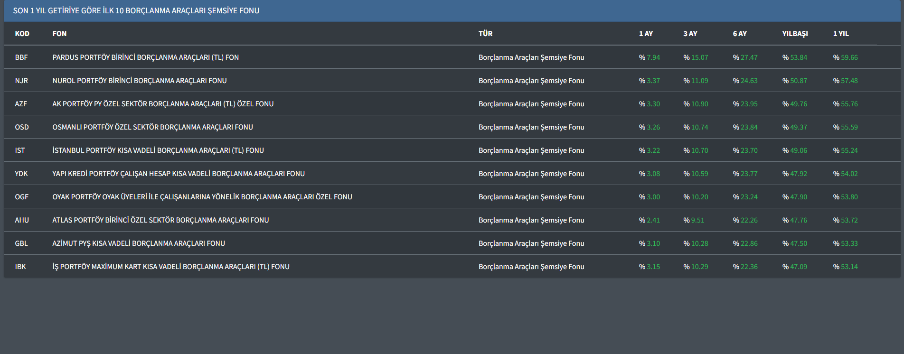Click the 6 AY column header

(x=739, y=34)
